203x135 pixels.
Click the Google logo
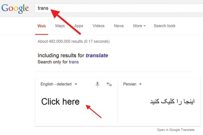(15, 8)
